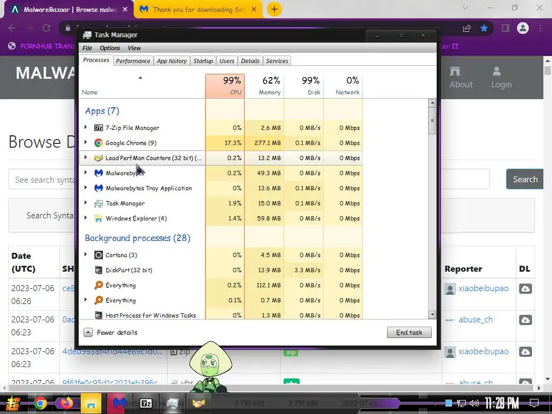Open 7-Zip from the taskbar
This screenshot has height=414, width=552.
(146, 403)
